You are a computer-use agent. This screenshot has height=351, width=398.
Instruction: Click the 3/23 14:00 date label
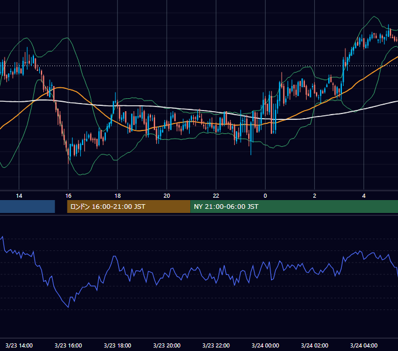[x=19, y=345]
